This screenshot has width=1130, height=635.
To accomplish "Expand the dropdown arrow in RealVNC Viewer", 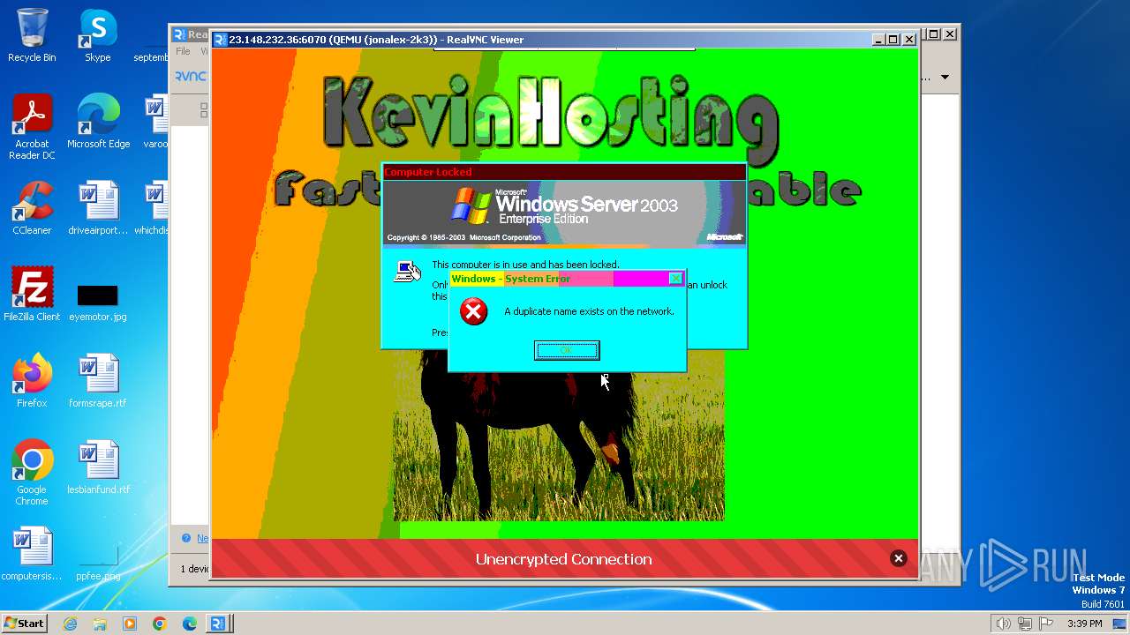I will click(x=945, y=78).
